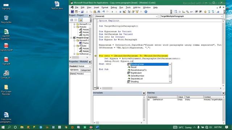Select the iFun Screen Recorder desktop icon
232x130 pixels.
pos(6,90)
